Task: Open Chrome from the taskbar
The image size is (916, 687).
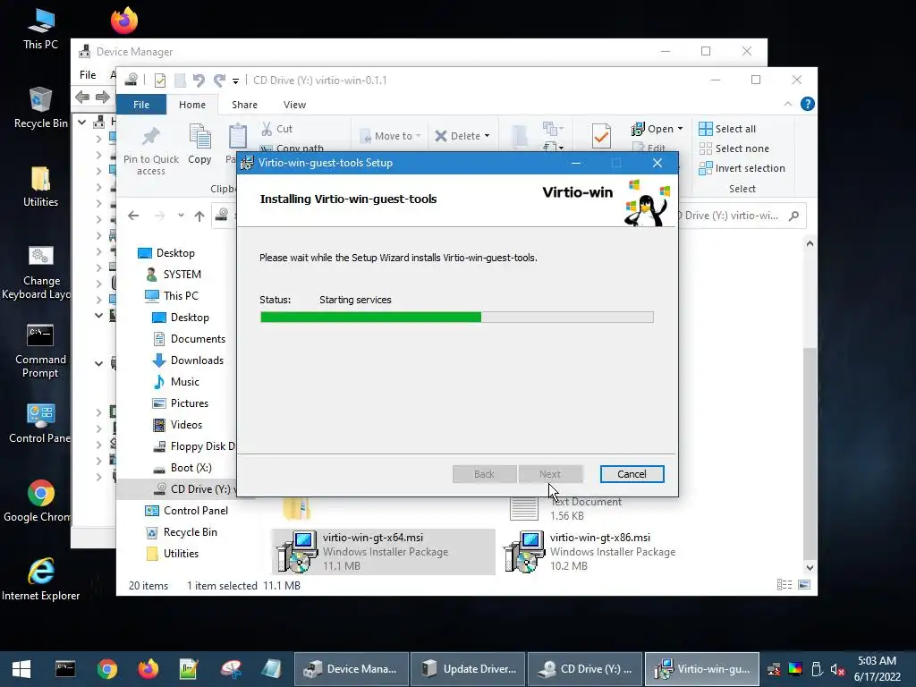Action: tap(107, 669)
